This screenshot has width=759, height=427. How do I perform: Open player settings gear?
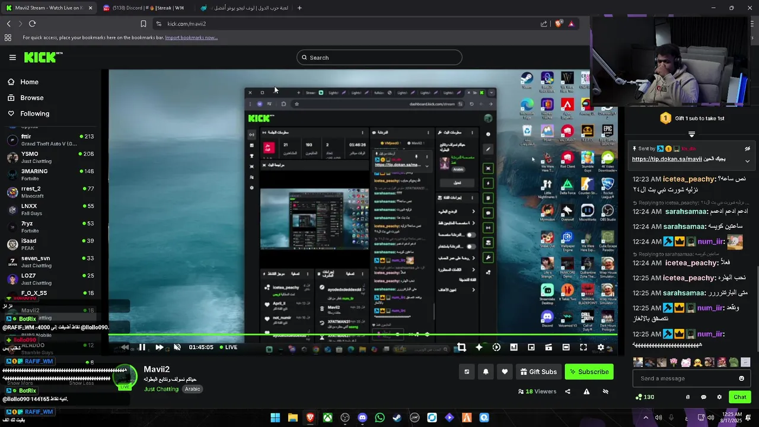tap(601, 347)
